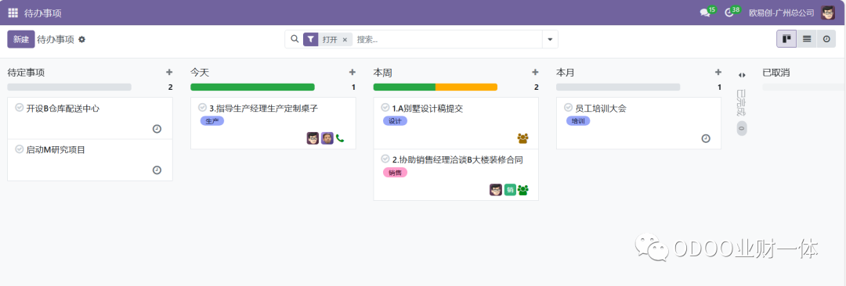
Task: Add a card in 本周 column
Action: coord(535,72)
